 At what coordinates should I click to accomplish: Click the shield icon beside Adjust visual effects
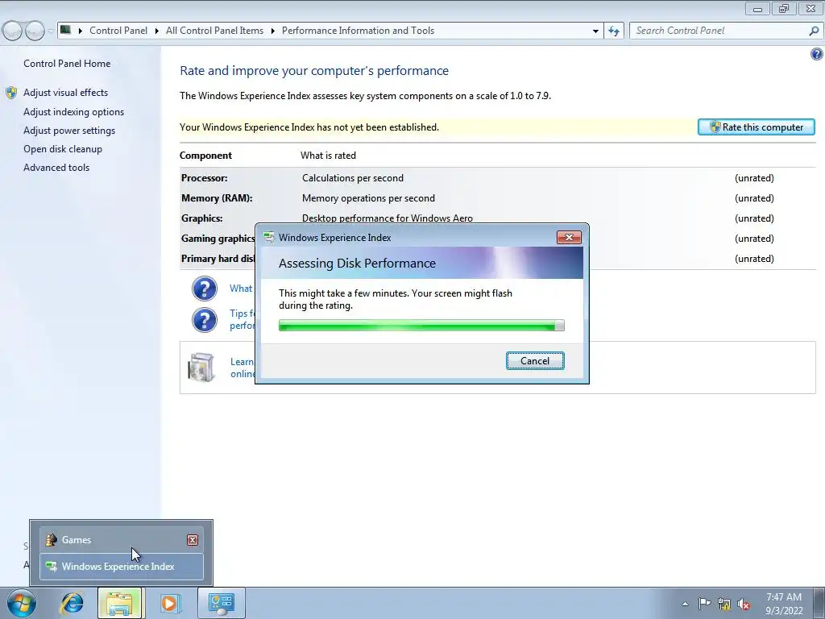click(x=11, y=93)
